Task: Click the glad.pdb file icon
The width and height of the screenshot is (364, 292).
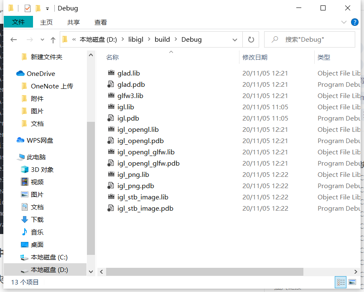Action: pos(110,84)
